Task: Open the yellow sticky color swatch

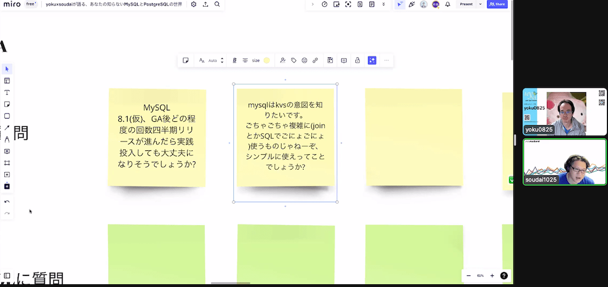Action: [267, 60]
